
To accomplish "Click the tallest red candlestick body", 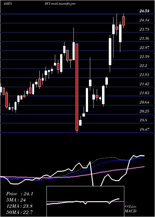I will click(77, 87).
